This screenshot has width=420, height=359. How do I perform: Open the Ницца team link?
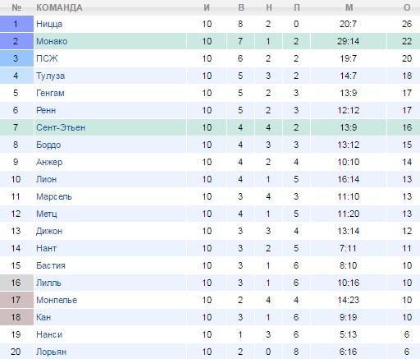[x=49, y=25]
